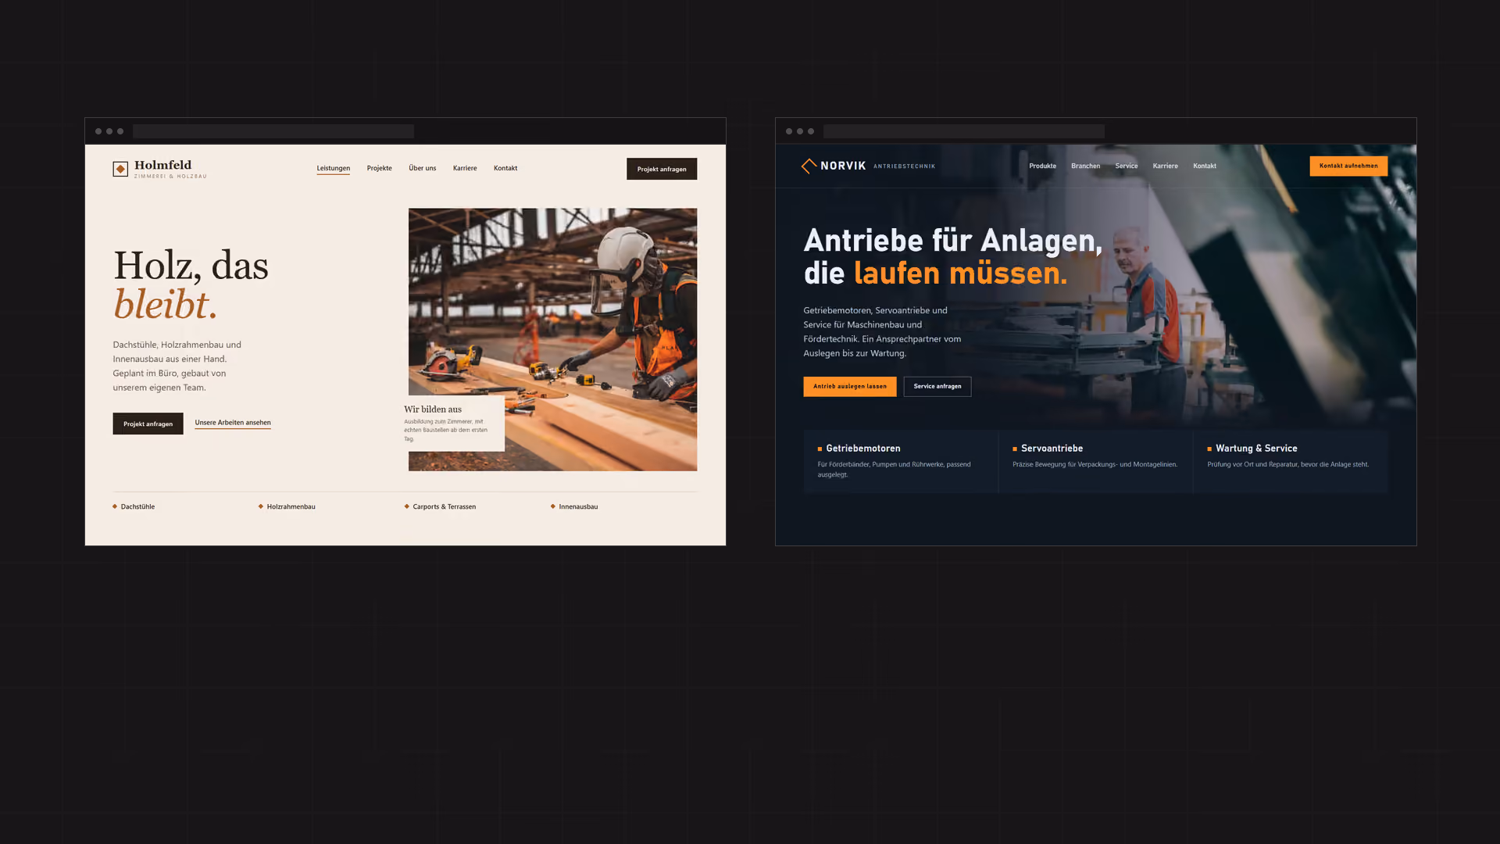Open the Getriebemotoren card
The width and height of the screenshot is (1500, 844).
tap(900, 461)
